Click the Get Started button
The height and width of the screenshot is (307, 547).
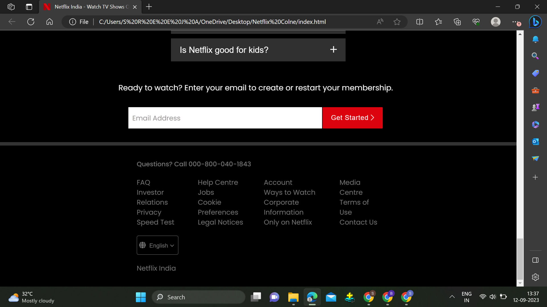point(352,118)
